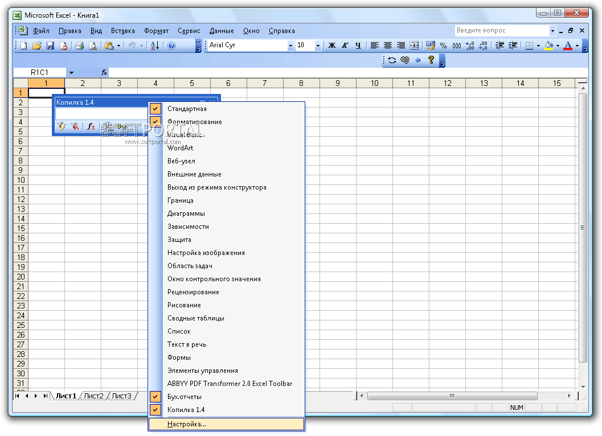Click the Paste clipboard icon
The width and height of the screenshot is (602, 436).
tap(109, 46)
